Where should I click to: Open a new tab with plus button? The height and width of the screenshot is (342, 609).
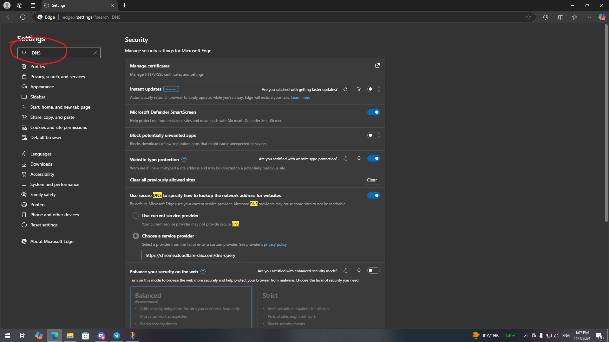click(x=125, y=5)
